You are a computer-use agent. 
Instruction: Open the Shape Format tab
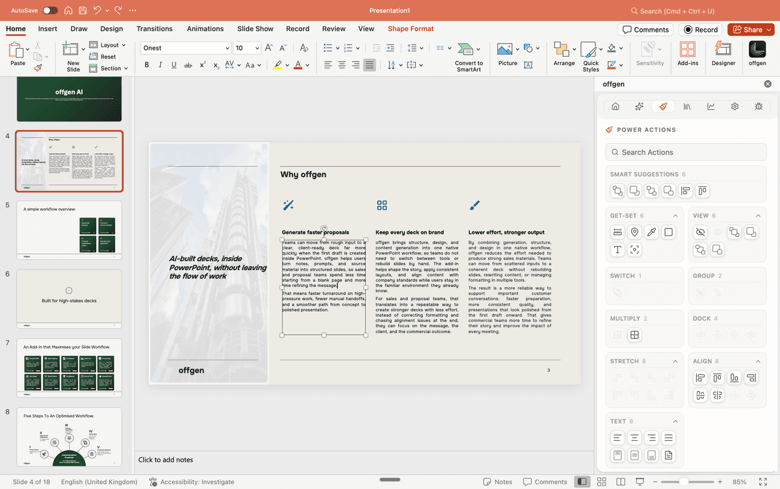[x=411, y=29]
